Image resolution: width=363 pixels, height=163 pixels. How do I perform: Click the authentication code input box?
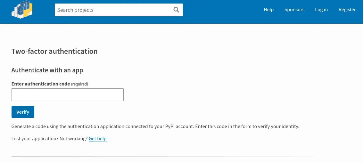pos(67,95)
